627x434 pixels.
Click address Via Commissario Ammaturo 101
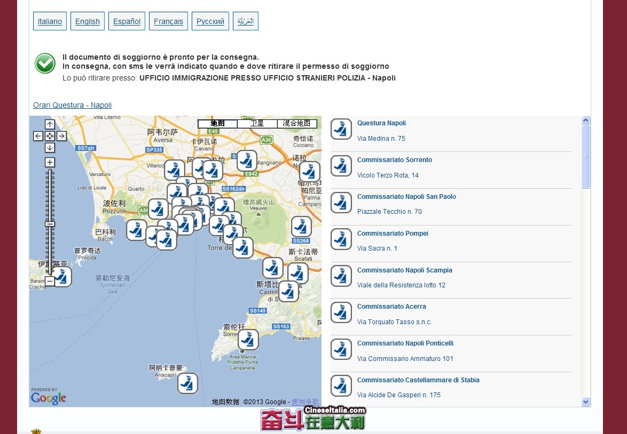coord(405,358)
